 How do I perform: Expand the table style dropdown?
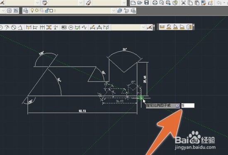point(81,2)
